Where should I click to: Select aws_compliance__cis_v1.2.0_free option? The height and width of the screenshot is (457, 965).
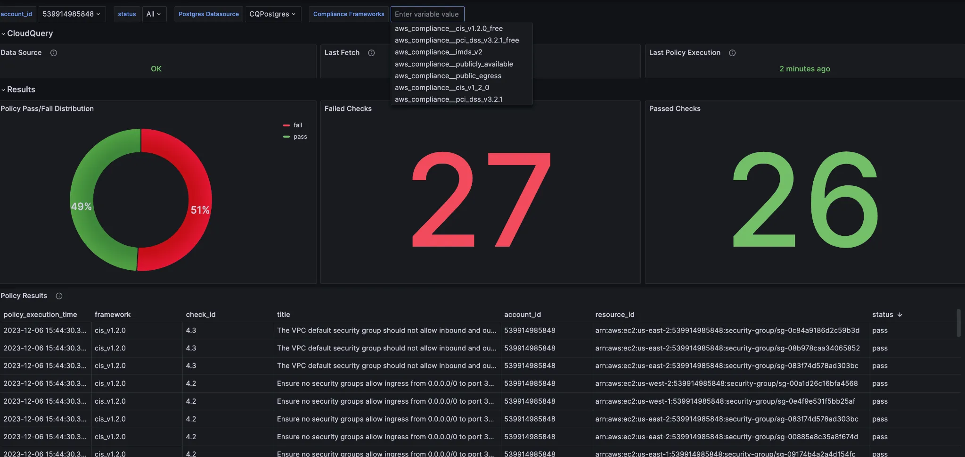(449, 28)
